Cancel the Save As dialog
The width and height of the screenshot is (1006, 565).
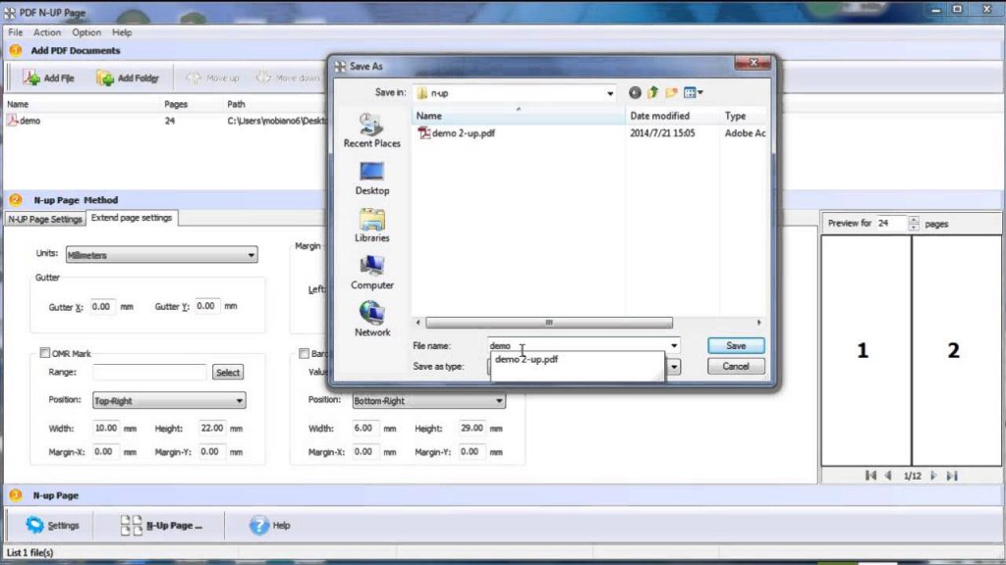735,365
